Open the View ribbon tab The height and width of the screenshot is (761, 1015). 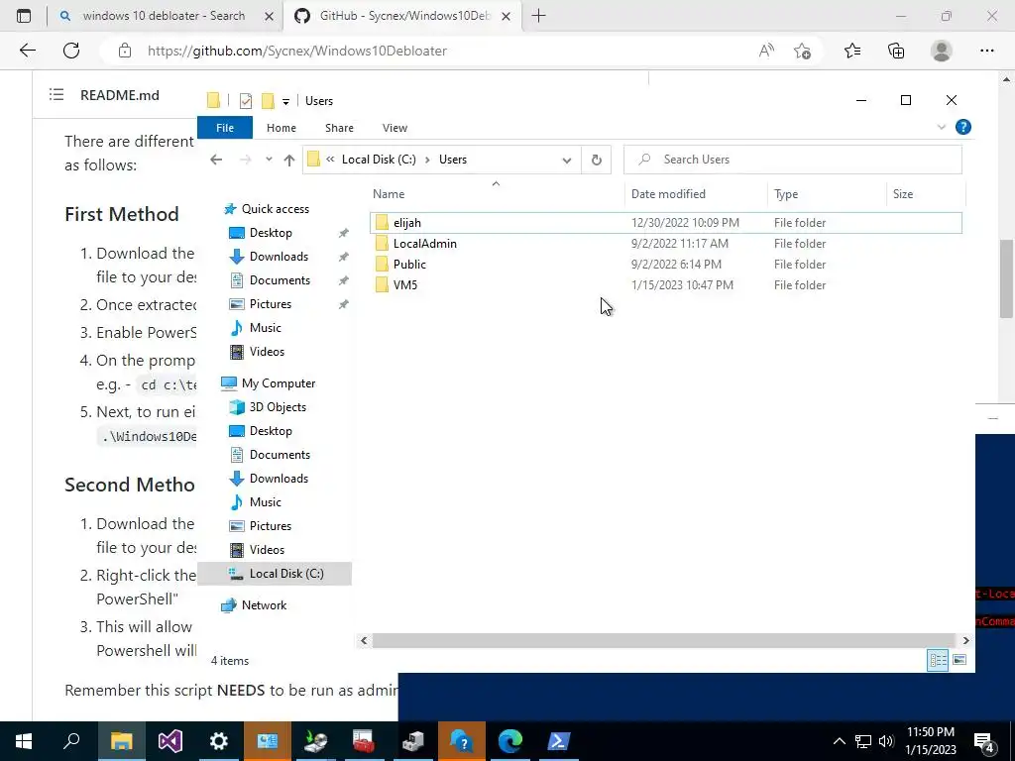click(x=395, y=128)
